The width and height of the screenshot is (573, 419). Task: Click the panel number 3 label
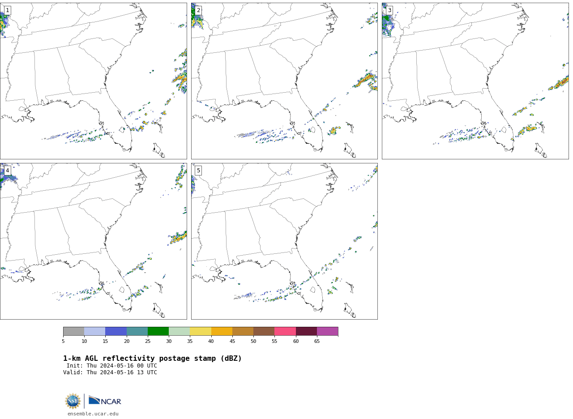coord(389,10)
